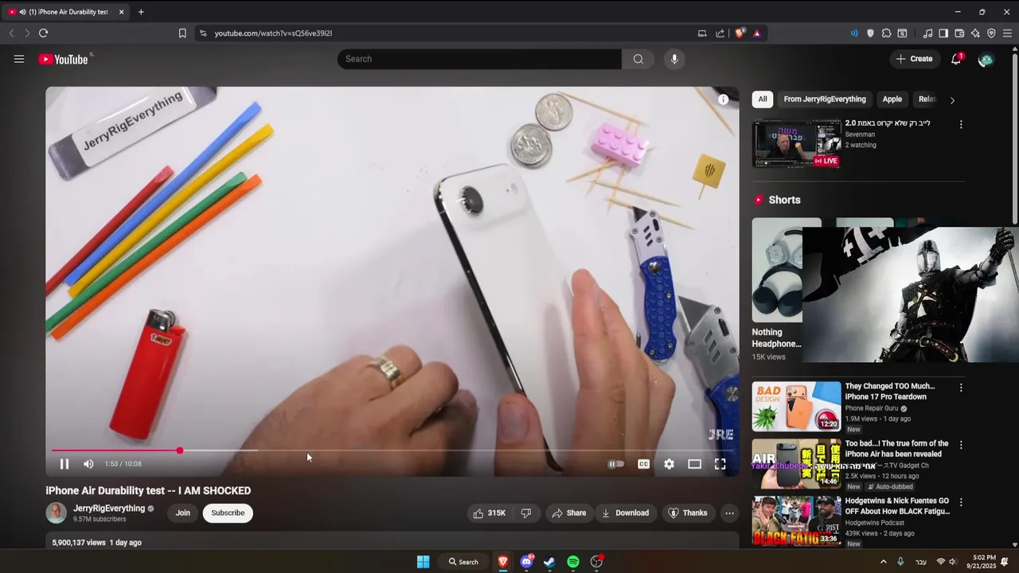Switch to theater mode
The image size is (1019, 573).
[x=694, y=464]
